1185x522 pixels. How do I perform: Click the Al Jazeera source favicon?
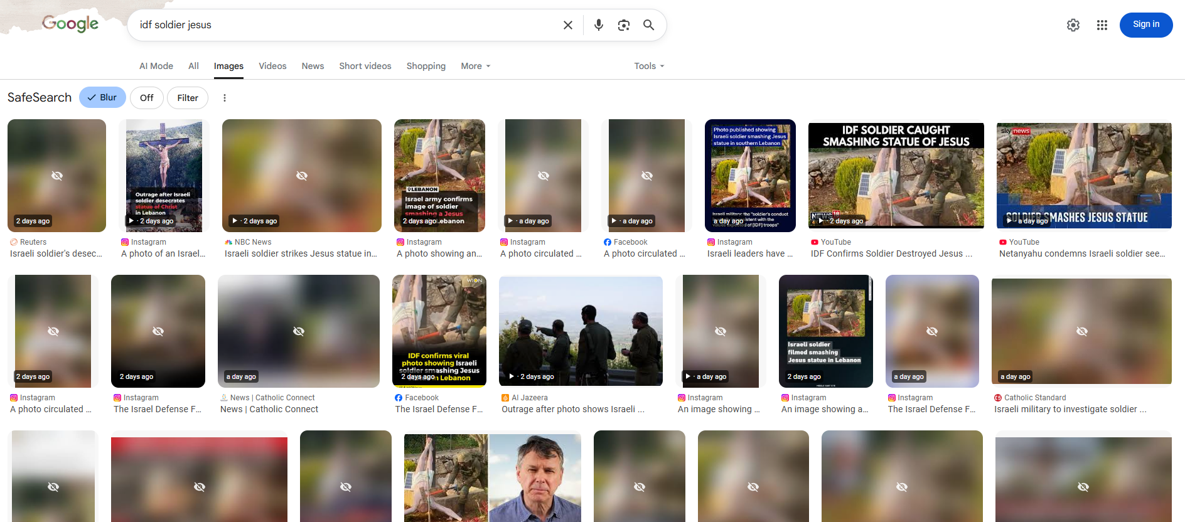[505, 398]
